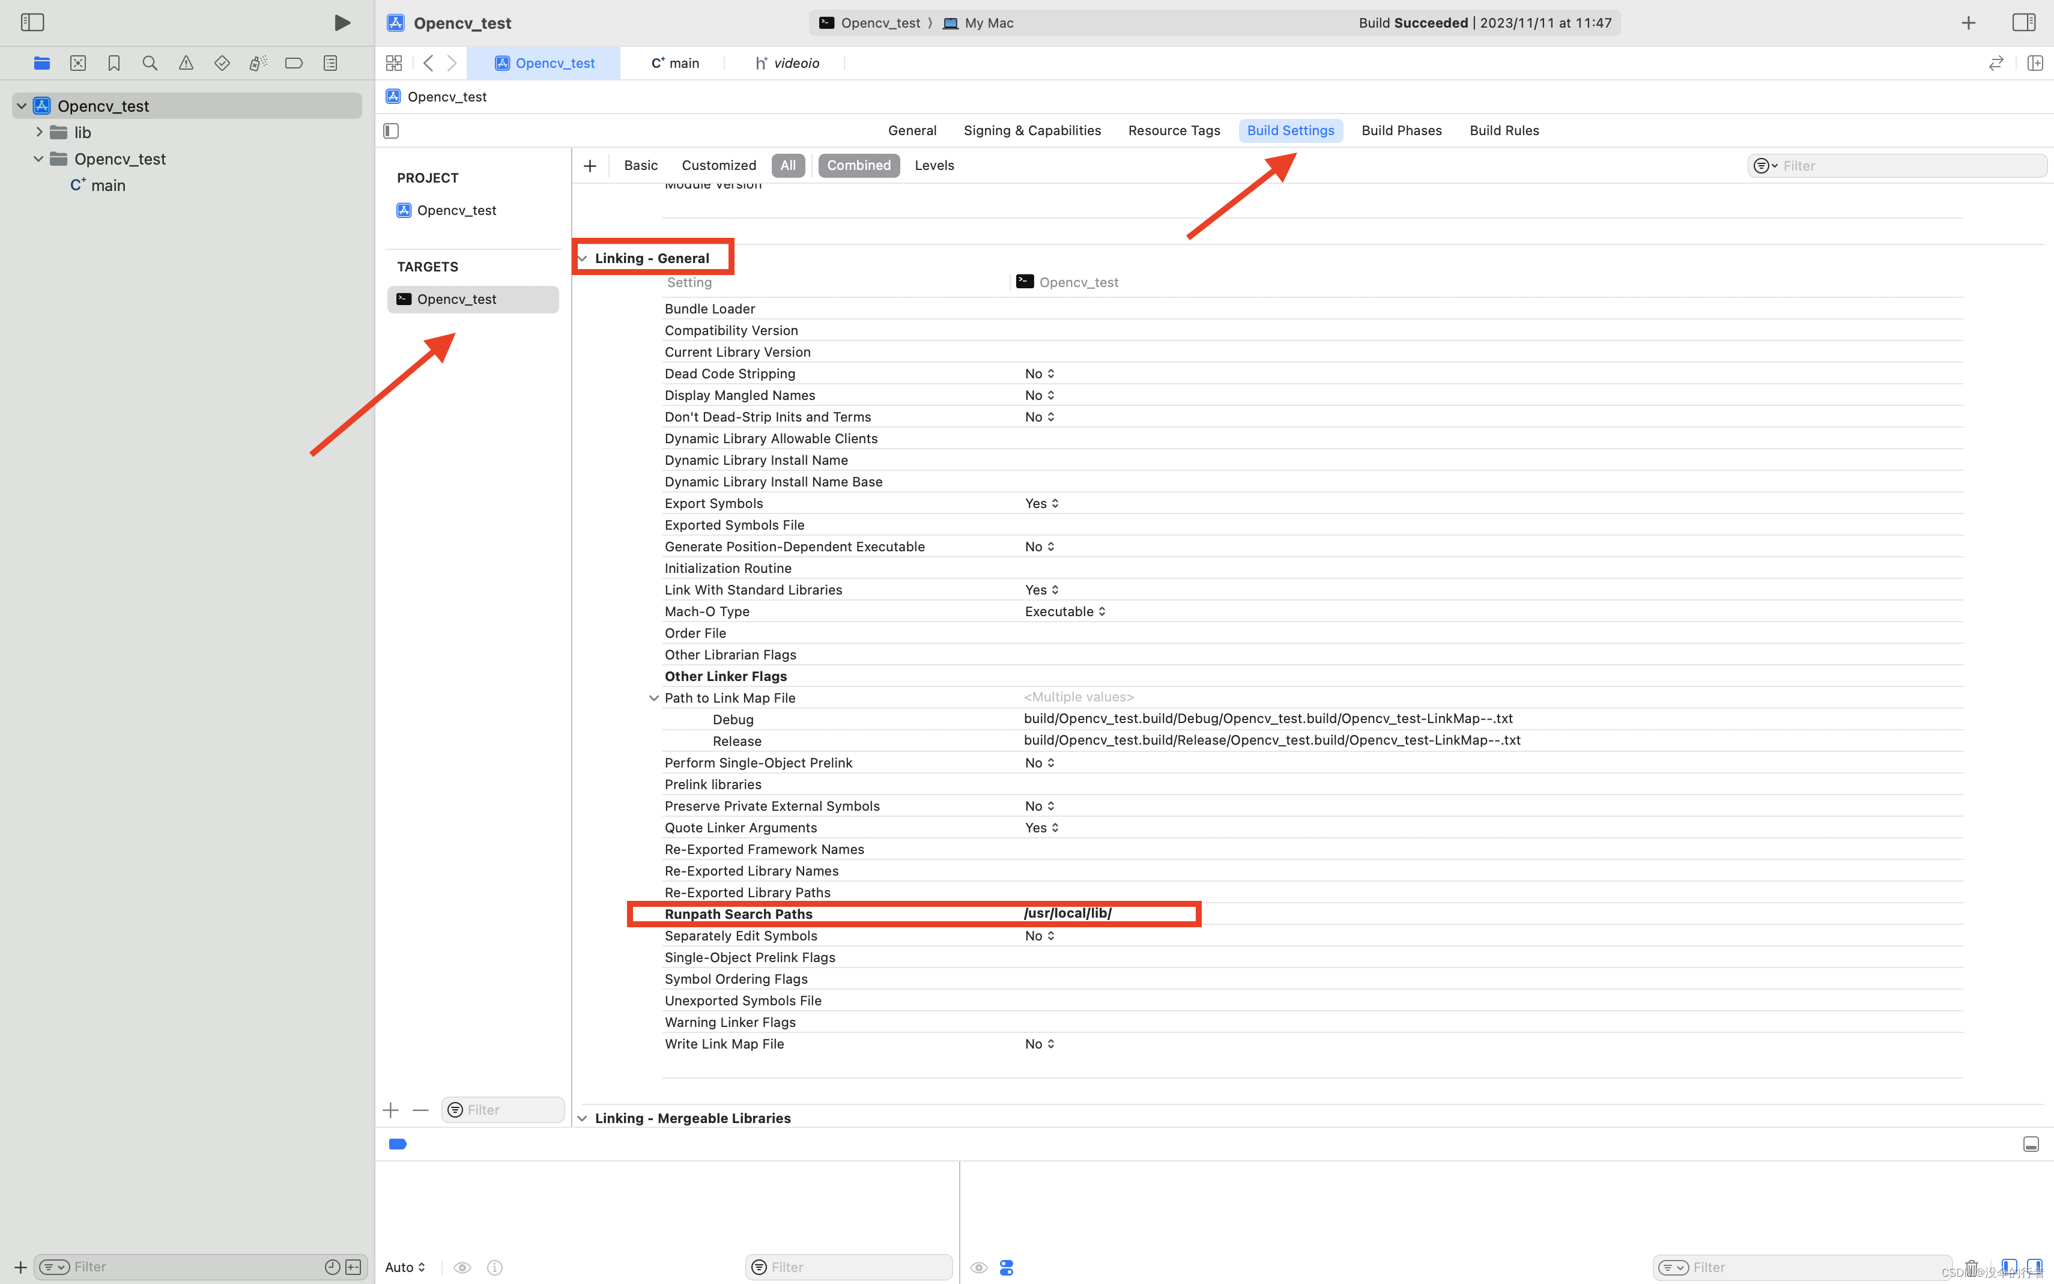Open the Breakpoint navigator icon
Image resolution: width=2054 pixels, height=1284 pixels.
pyautogui.click(x=294, y=63)
